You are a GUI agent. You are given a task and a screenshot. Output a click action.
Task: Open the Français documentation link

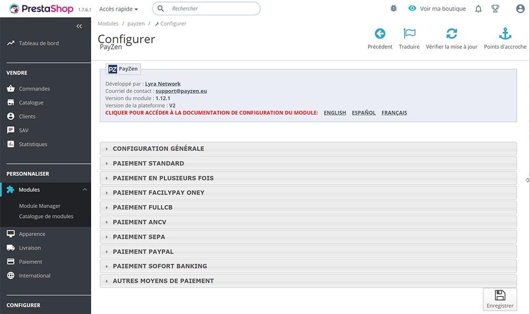[394, 112]
